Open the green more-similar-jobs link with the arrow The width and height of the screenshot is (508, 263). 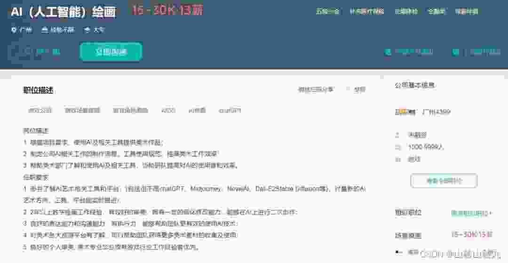click(x=472, y=213)
